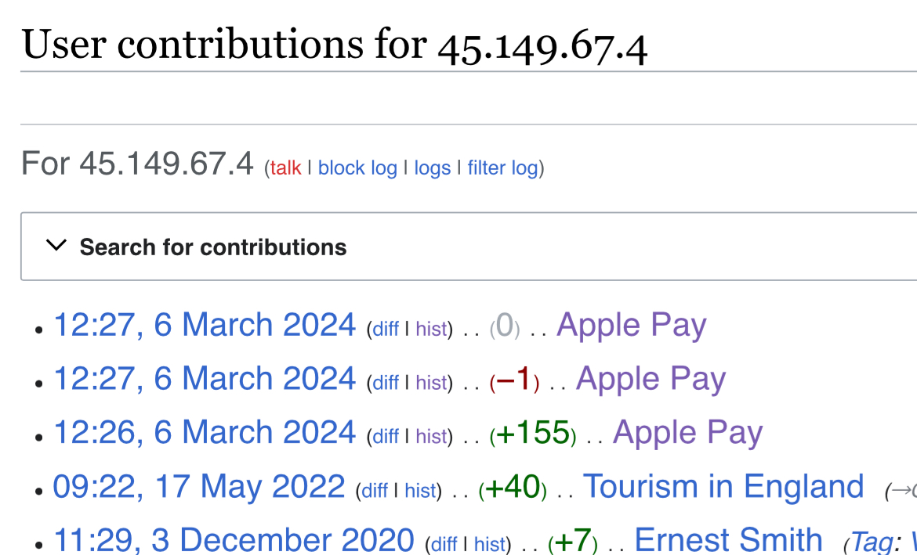This screenshot has width=917, height=555.
Task: Open 11:29, 3 December 2020 timestamp link
Action: pos(234,540)
